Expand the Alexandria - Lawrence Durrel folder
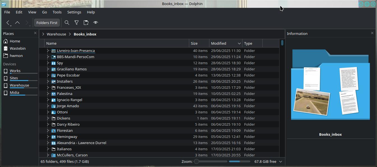 click(x=48, y=143)
